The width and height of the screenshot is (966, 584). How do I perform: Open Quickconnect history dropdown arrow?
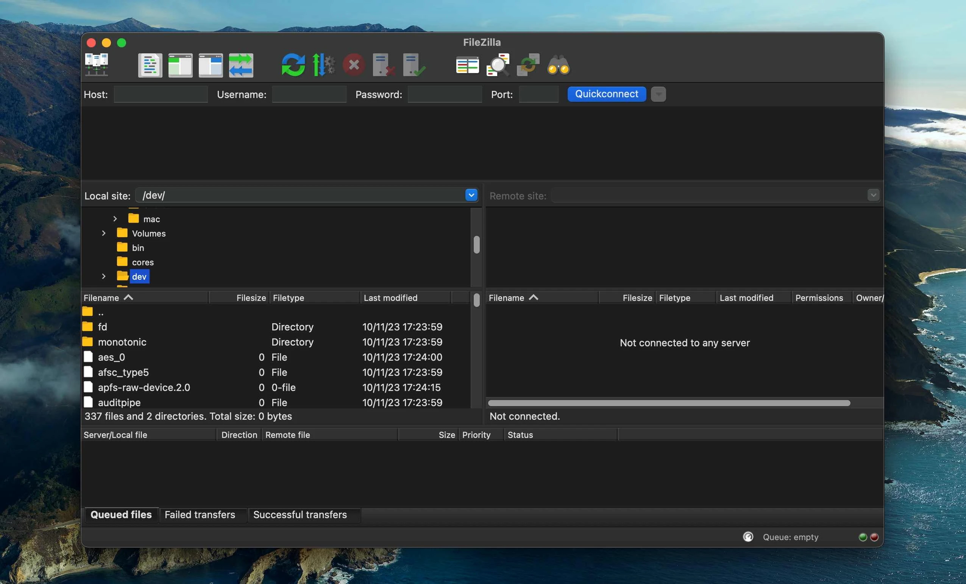tap(658, 95)
